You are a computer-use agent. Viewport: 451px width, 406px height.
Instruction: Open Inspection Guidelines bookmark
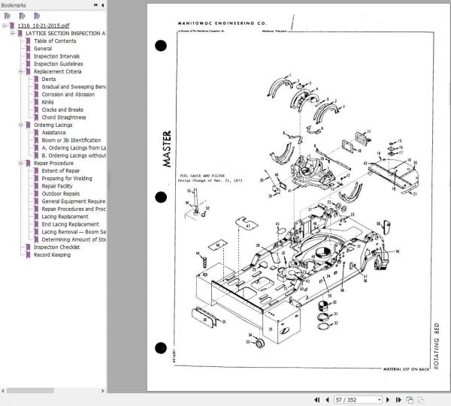[x=59, y=64]
